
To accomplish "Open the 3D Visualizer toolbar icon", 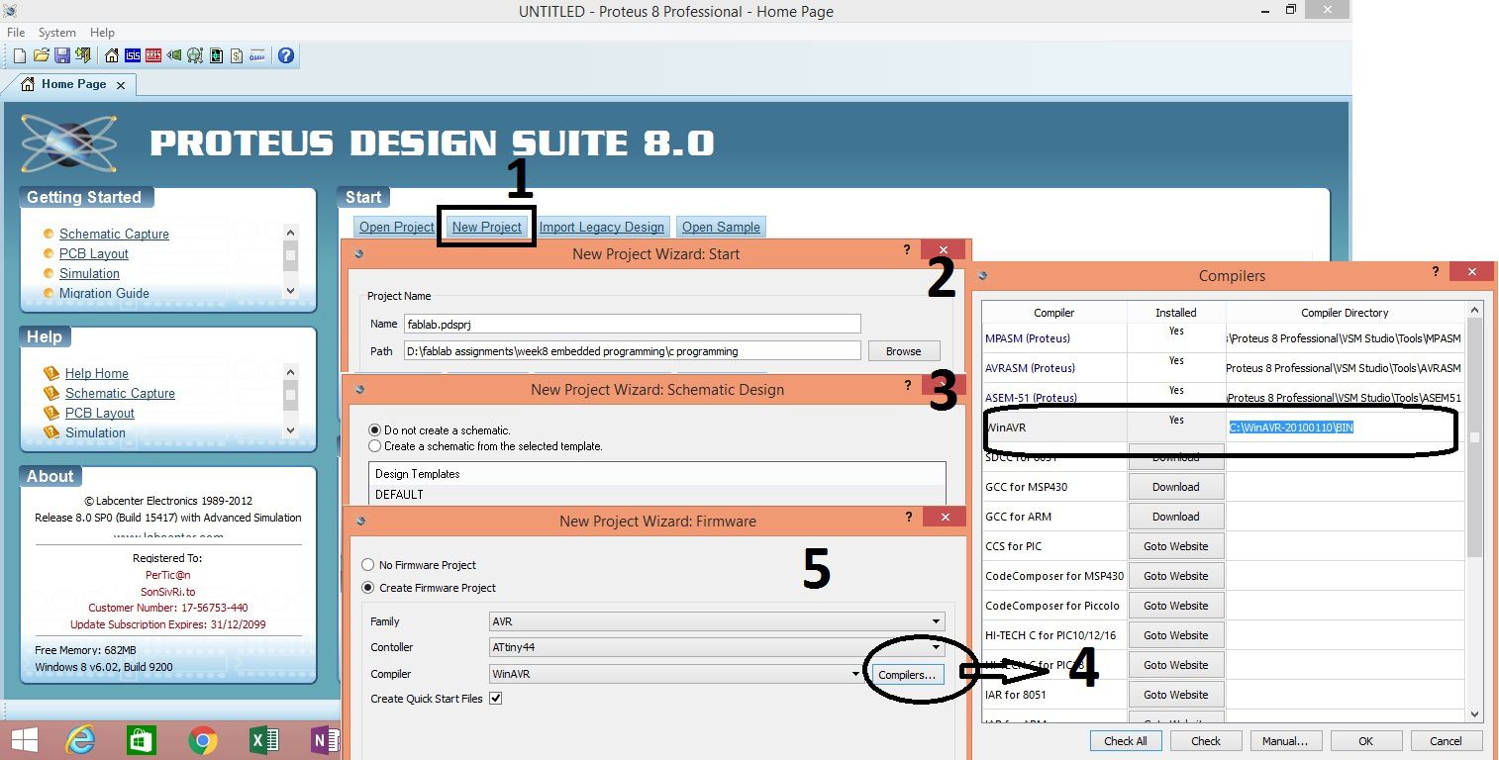I will coord(174,55).
